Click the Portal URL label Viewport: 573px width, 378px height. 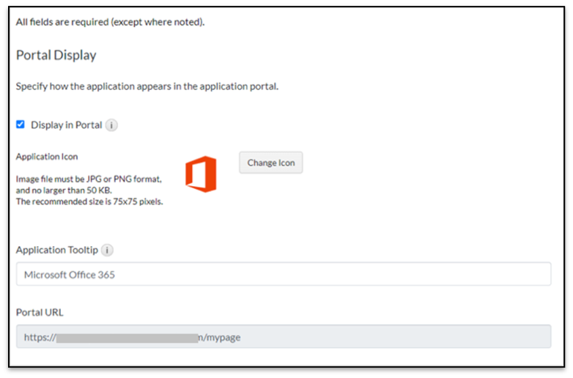click(x=40, y=312)
